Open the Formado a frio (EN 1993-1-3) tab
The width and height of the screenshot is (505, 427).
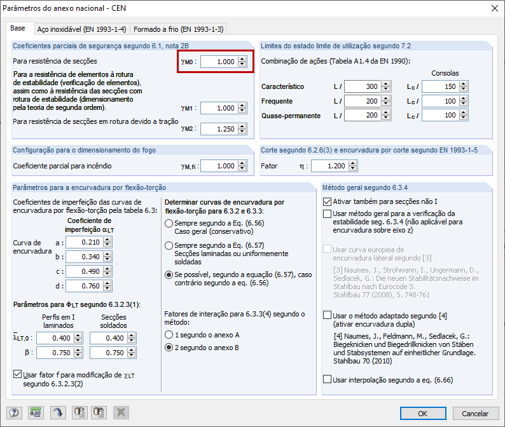[179, 29]
